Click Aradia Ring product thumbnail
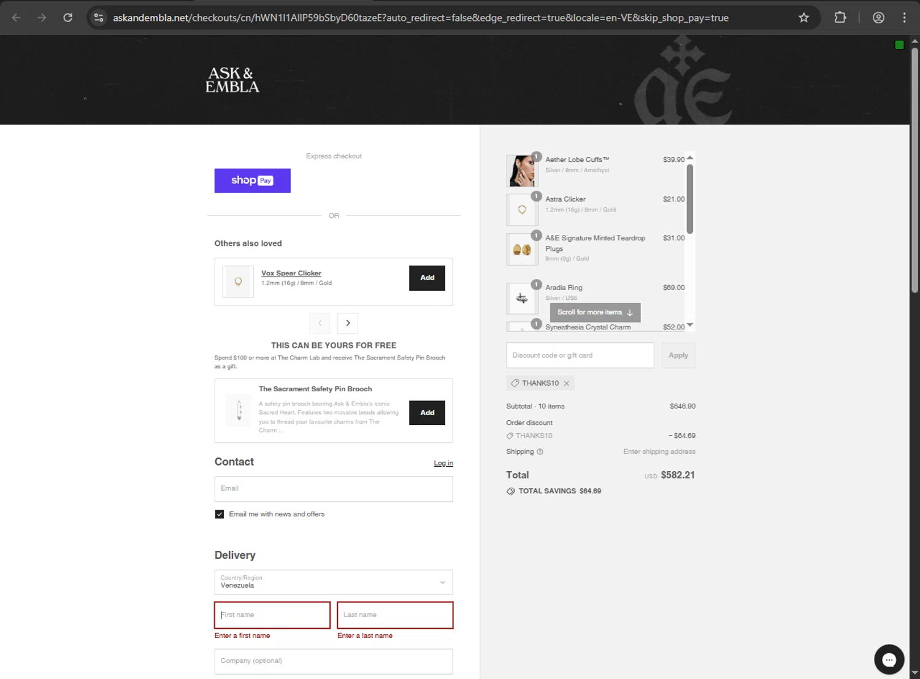Image resolution: width=920 pixels, height=679 pixels. coord(522,298)
